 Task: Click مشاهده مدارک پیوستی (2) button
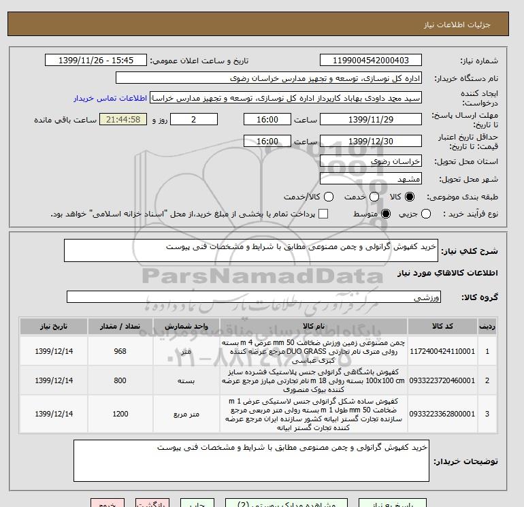(286, 504)
